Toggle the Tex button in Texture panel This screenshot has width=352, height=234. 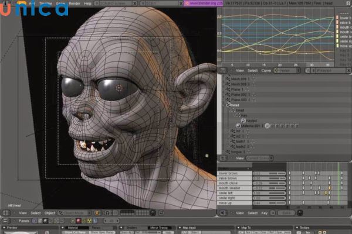308,232
